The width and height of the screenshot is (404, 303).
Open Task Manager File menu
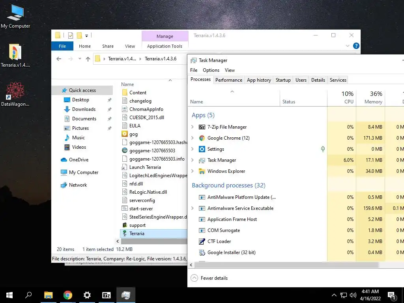coord(194,70)
